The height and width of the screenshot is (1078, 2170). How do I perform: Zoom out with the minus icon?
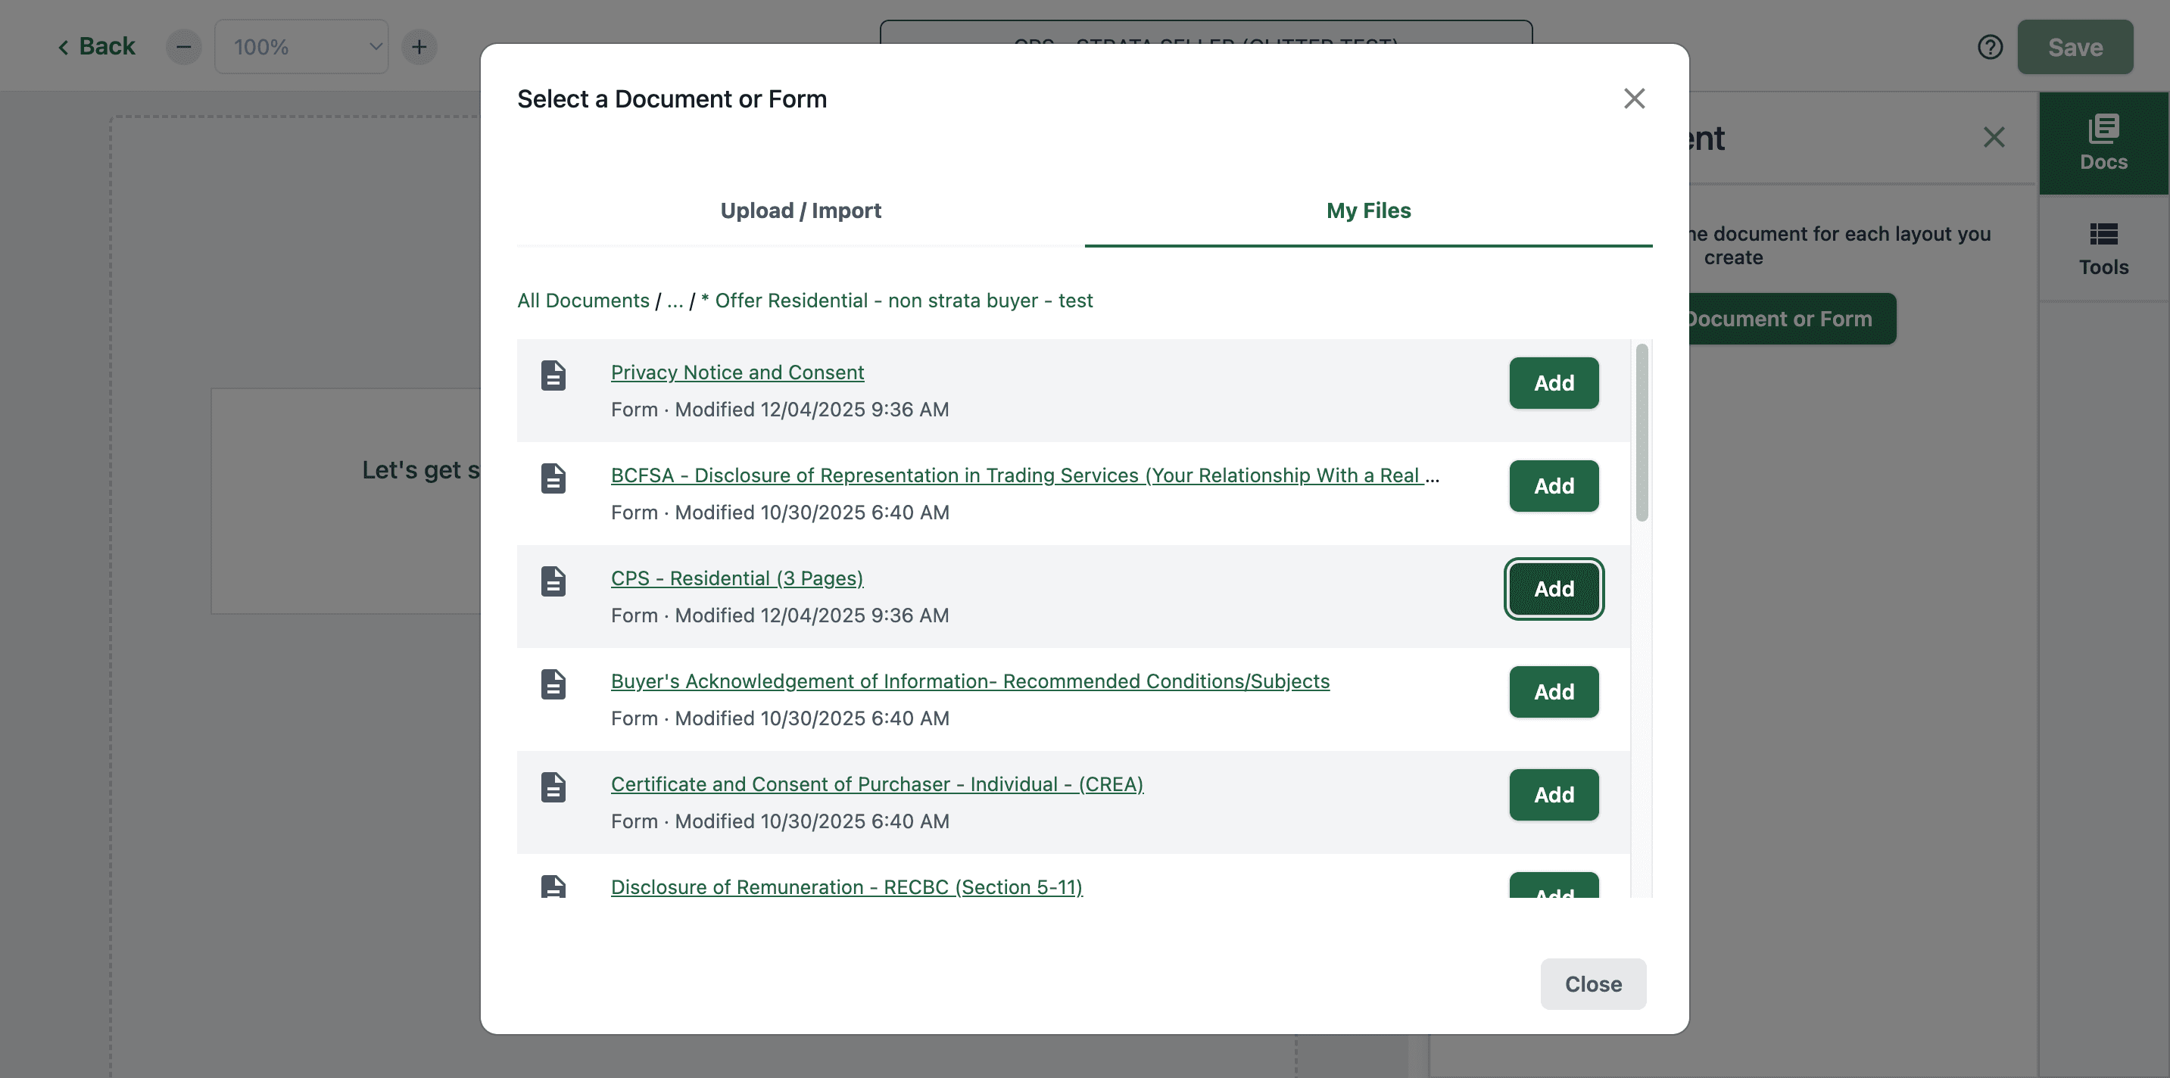pyautogui.click(x=184, y=47)
